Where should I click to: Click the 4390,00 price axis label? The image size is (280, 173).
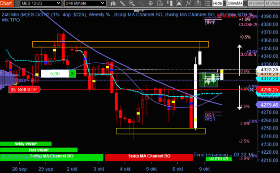269,16
